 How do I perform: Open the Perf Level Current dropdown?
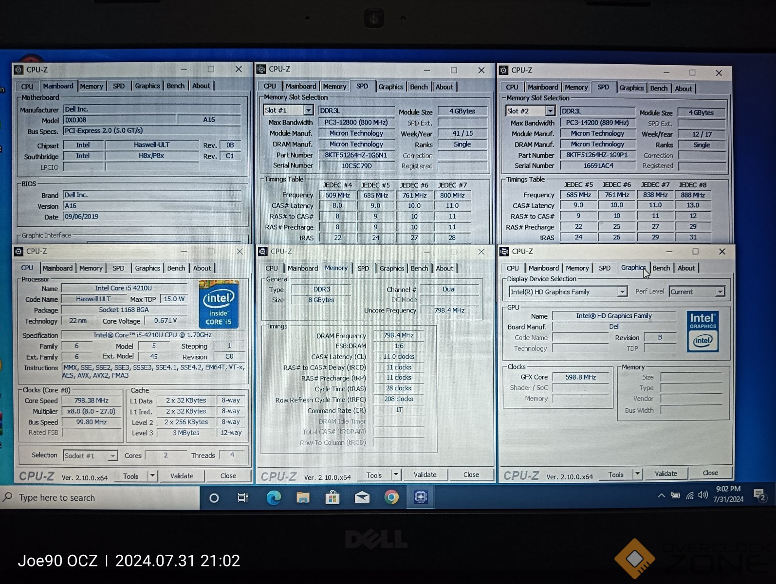pos(720,292)
